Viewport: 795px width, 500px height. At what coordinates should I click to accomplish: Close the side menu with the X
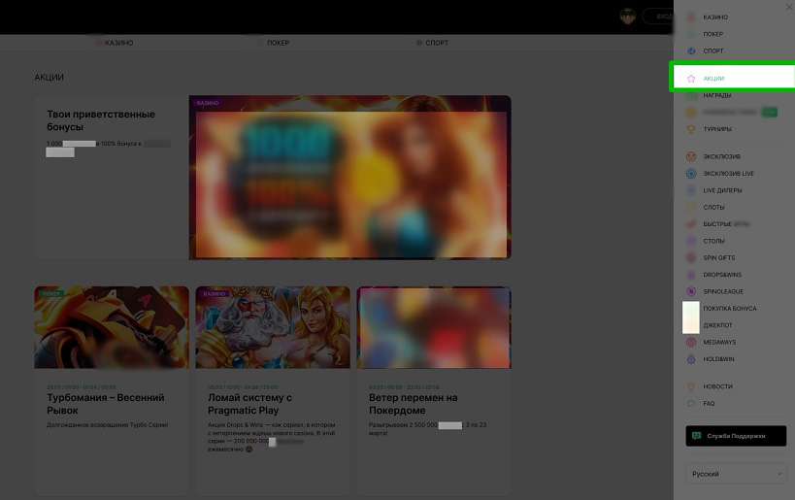click(788, 7)
